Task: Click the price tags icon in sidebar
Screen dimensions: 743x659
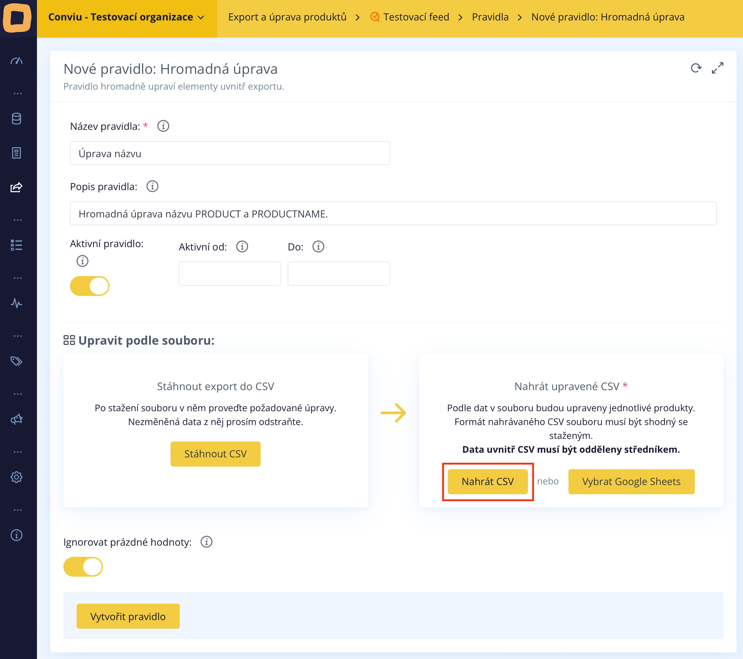Action: pos(16,361)
